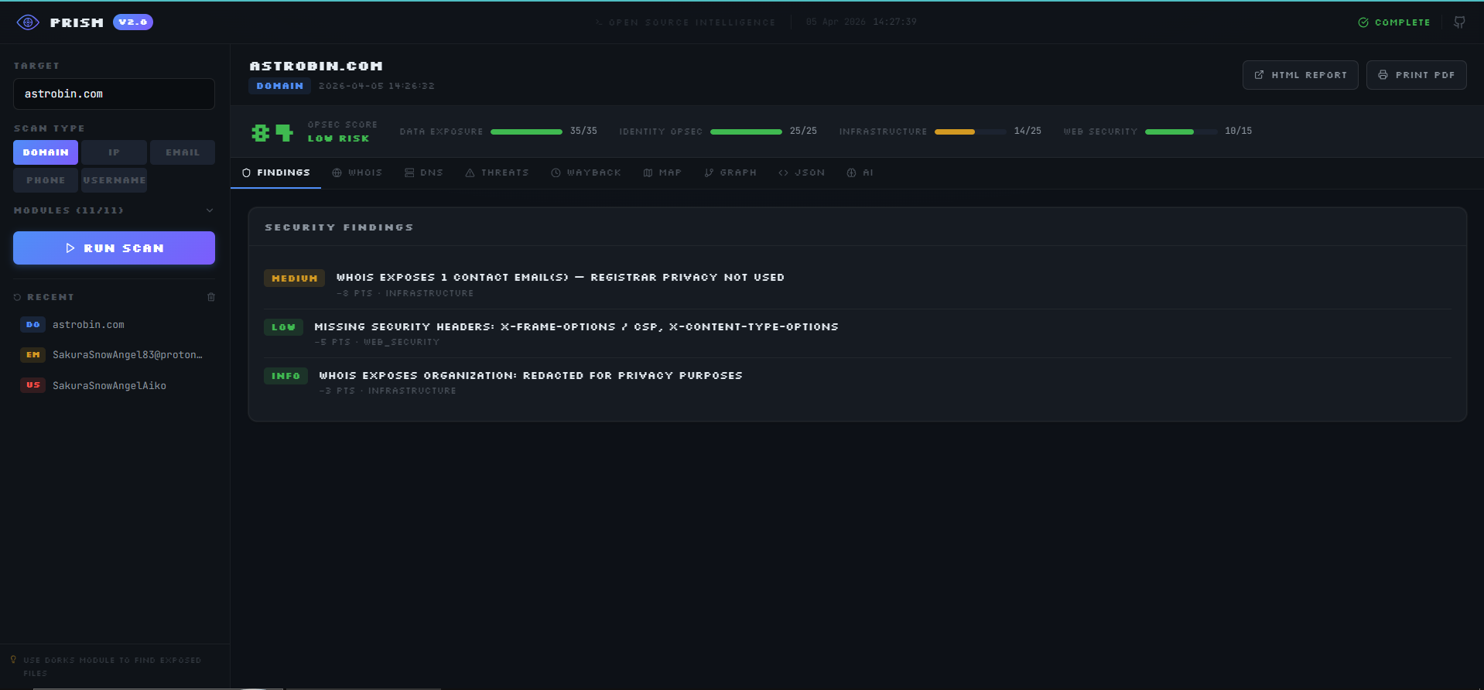The image size is (1484, 690).
Task: Click the Data Exposure progress bar
Action: [x=526, y=132]
